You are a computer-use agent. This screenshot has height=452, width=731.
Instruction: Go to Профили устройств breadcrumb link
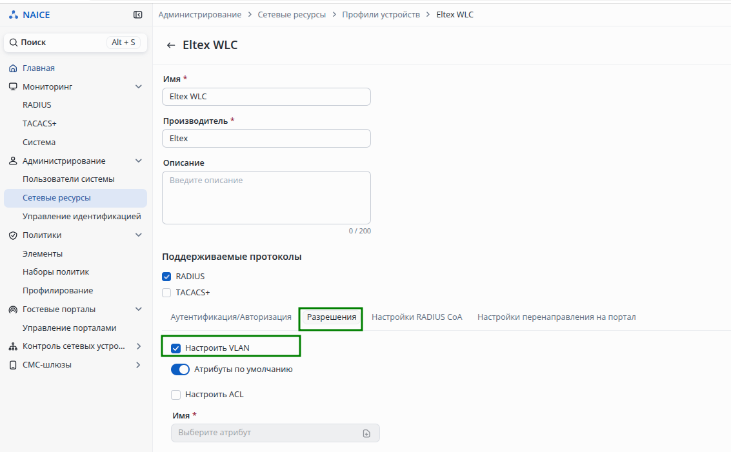[381, 14]
